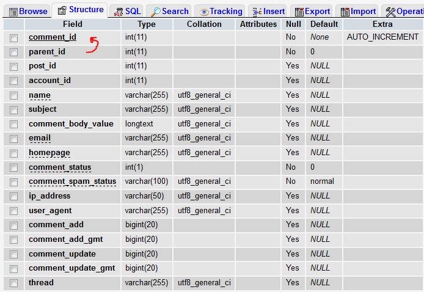Screen dimensions: 424x292
Task: Check the comment_status row checkbox
Action: 14,167
